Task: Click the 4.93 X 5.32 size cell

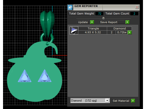Action: click(x=93, y=32)
